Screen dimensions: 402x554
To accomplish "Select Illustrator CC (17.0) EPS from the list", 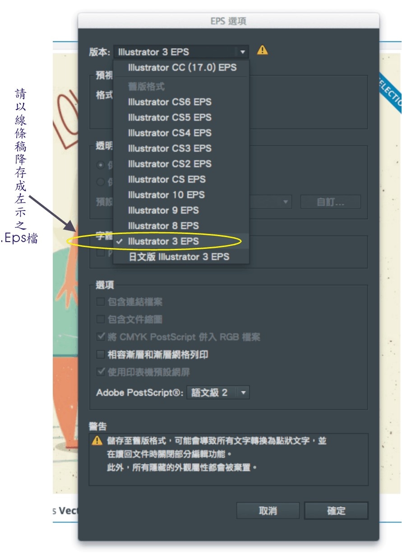I will pos(182,68).
